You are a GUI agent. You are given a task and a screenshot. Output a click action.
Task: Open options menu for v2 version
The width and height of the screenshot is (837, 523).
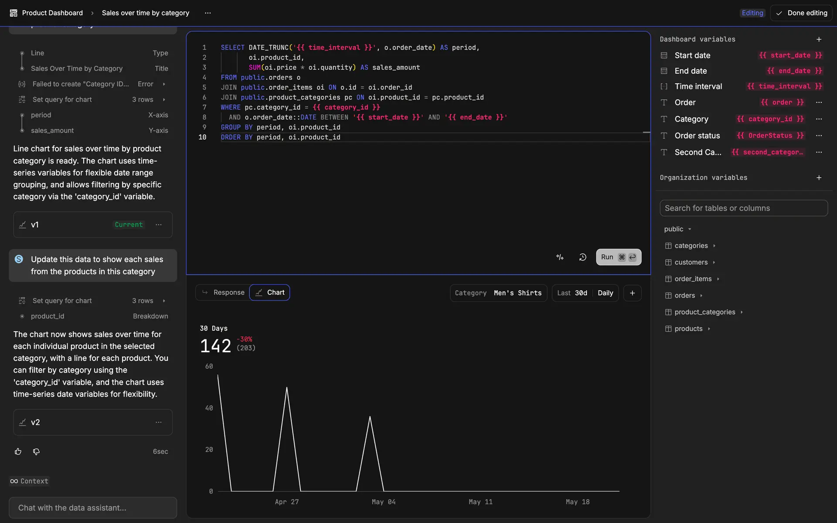coord(159,422)
